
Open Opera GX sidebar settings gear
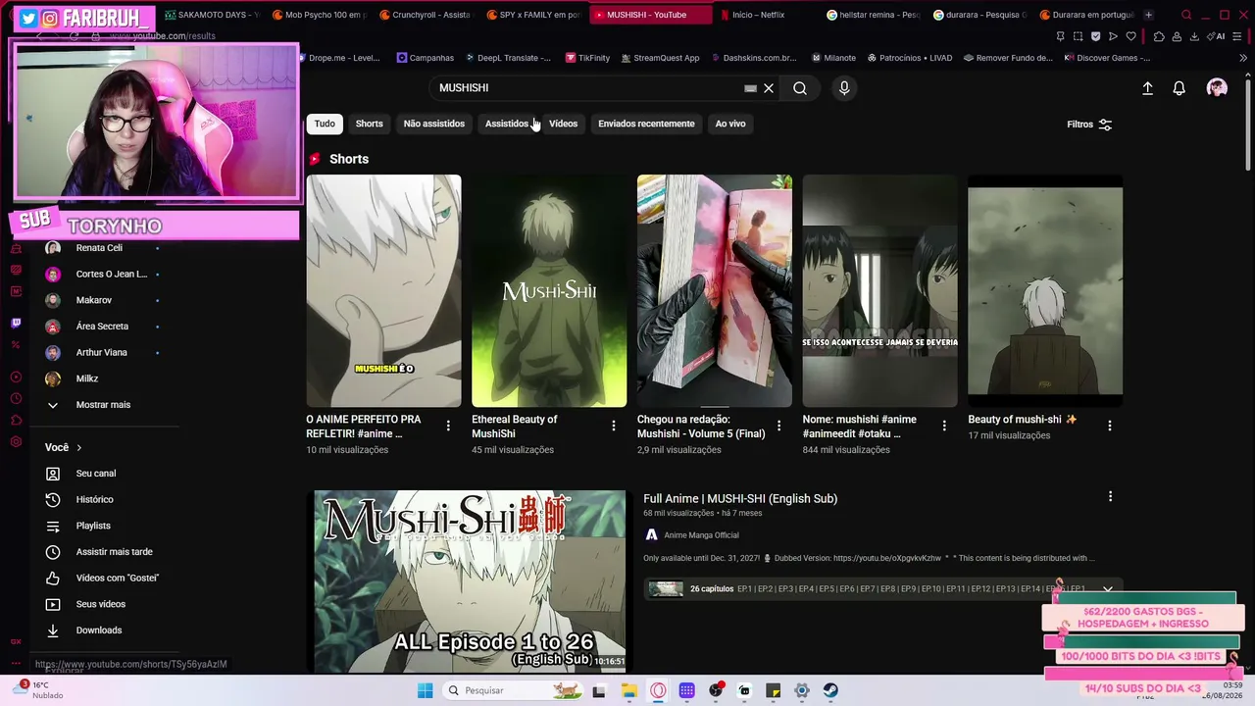pos(16,441)
